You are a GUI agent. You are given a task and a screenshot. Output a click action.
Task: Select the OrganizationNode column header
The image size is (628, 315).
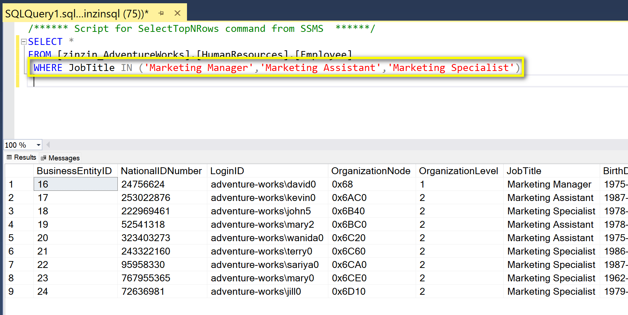point(372,171)
